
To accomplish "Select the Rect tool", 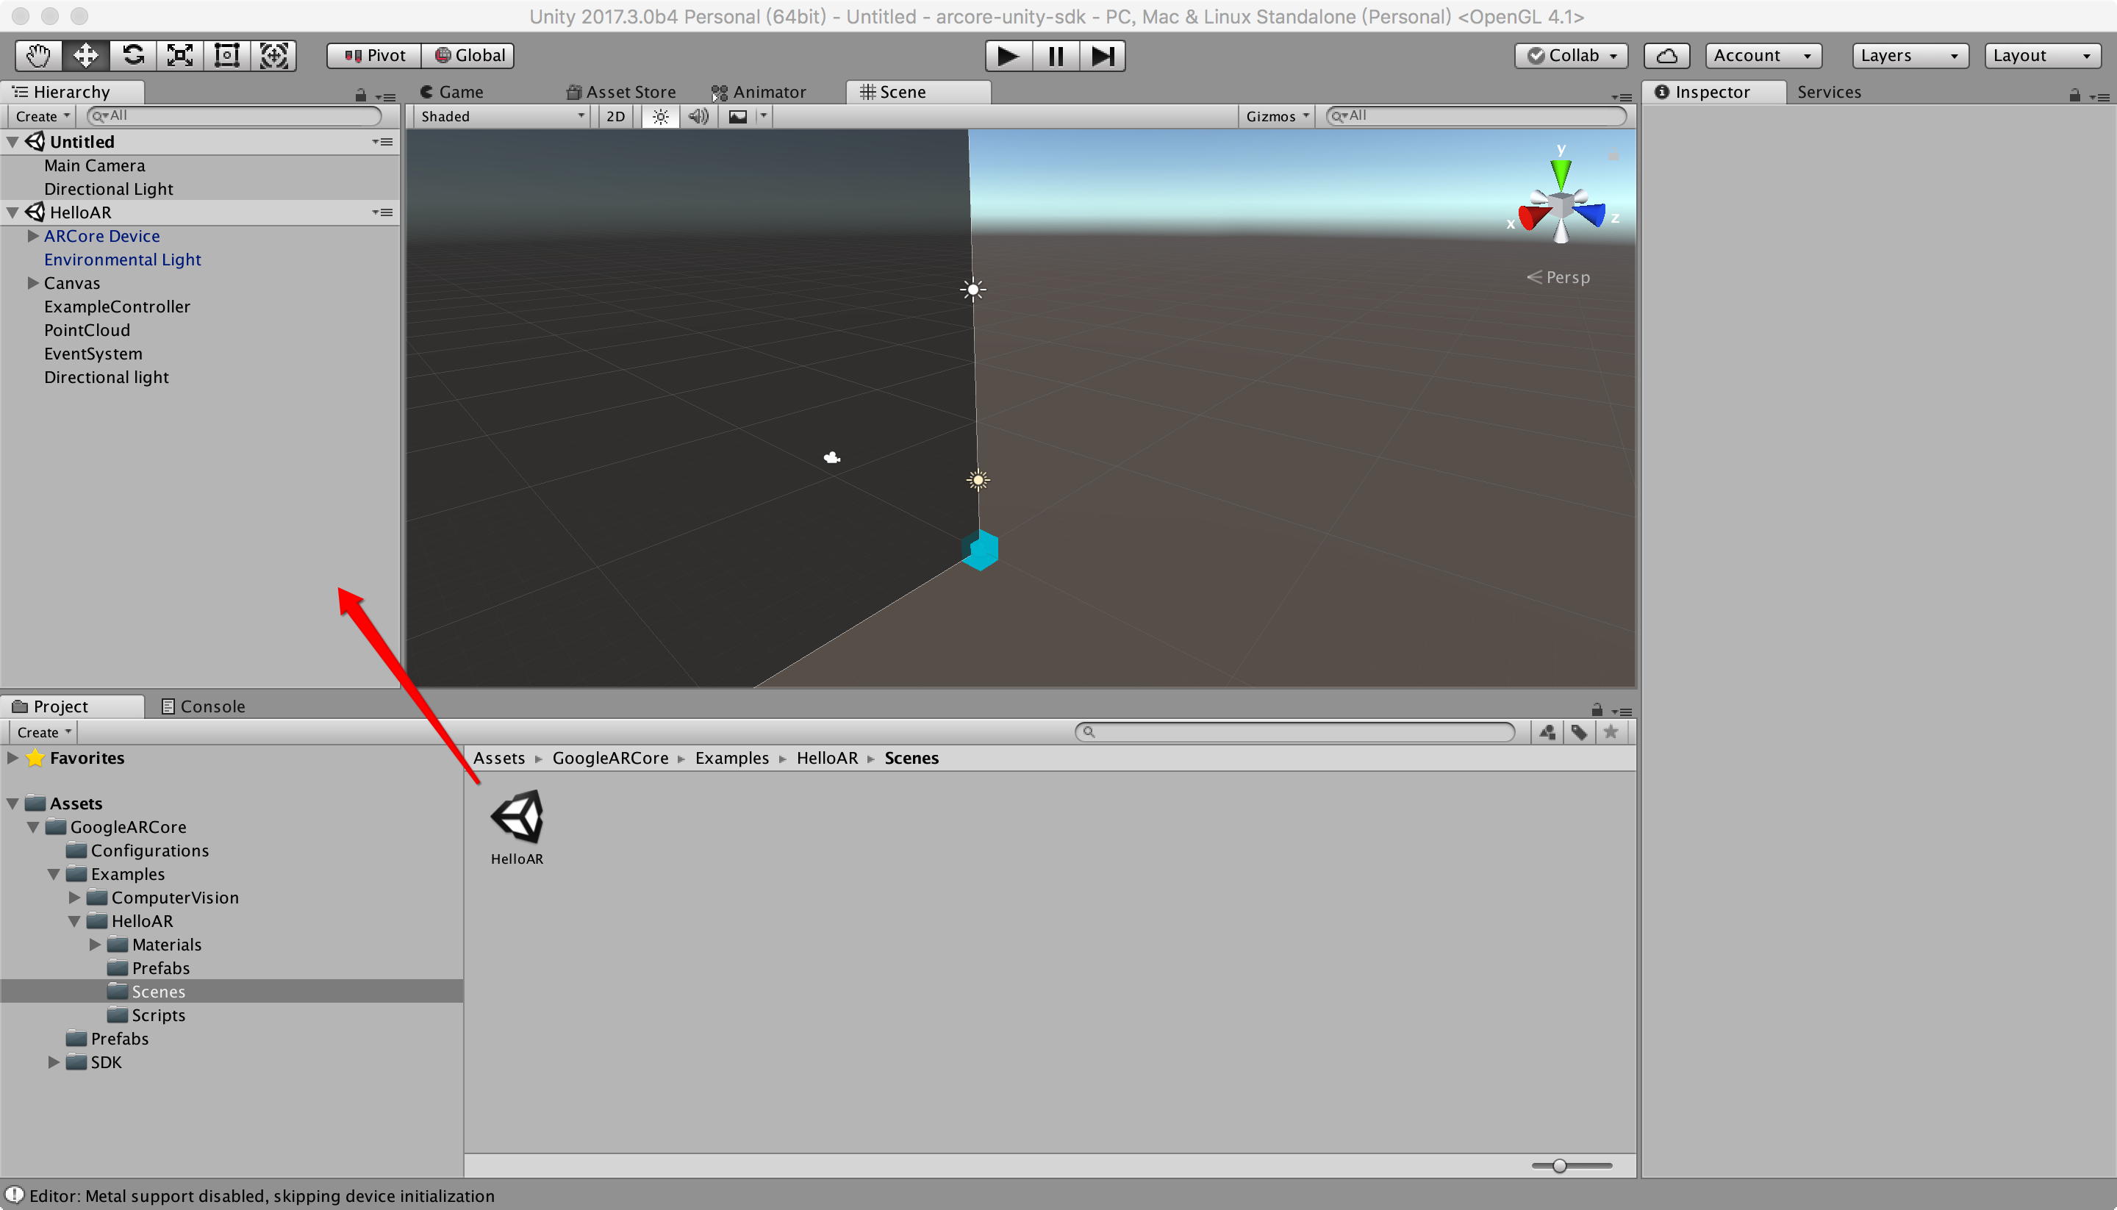I will coord(226,55).
